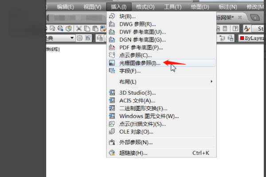Image resolution: width=266 pixels, height=177 pixels.
Task: Open the 工具(T) menu
Action: pos(173,7)
